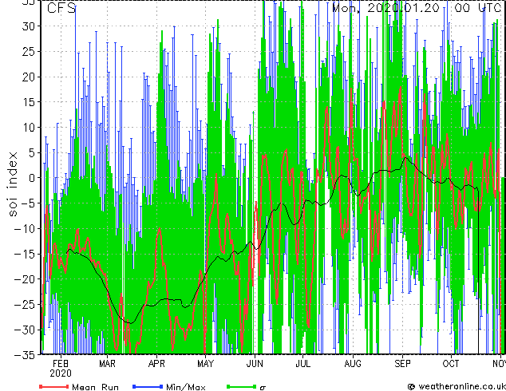Click the MAY month label
This screenshot has height=391, width=506.
click(206, 364)
